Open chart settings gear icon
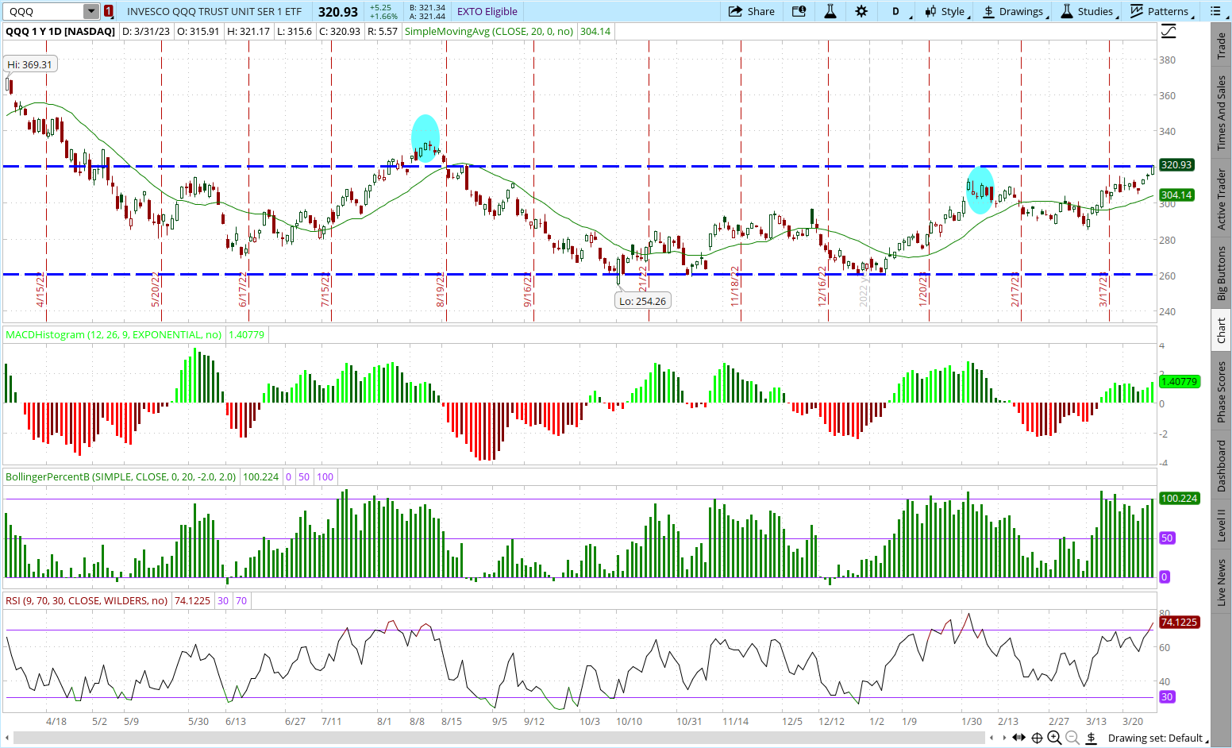Viewport: 1232px width, 748px height. pyautogui.click(x=861, y=11)
